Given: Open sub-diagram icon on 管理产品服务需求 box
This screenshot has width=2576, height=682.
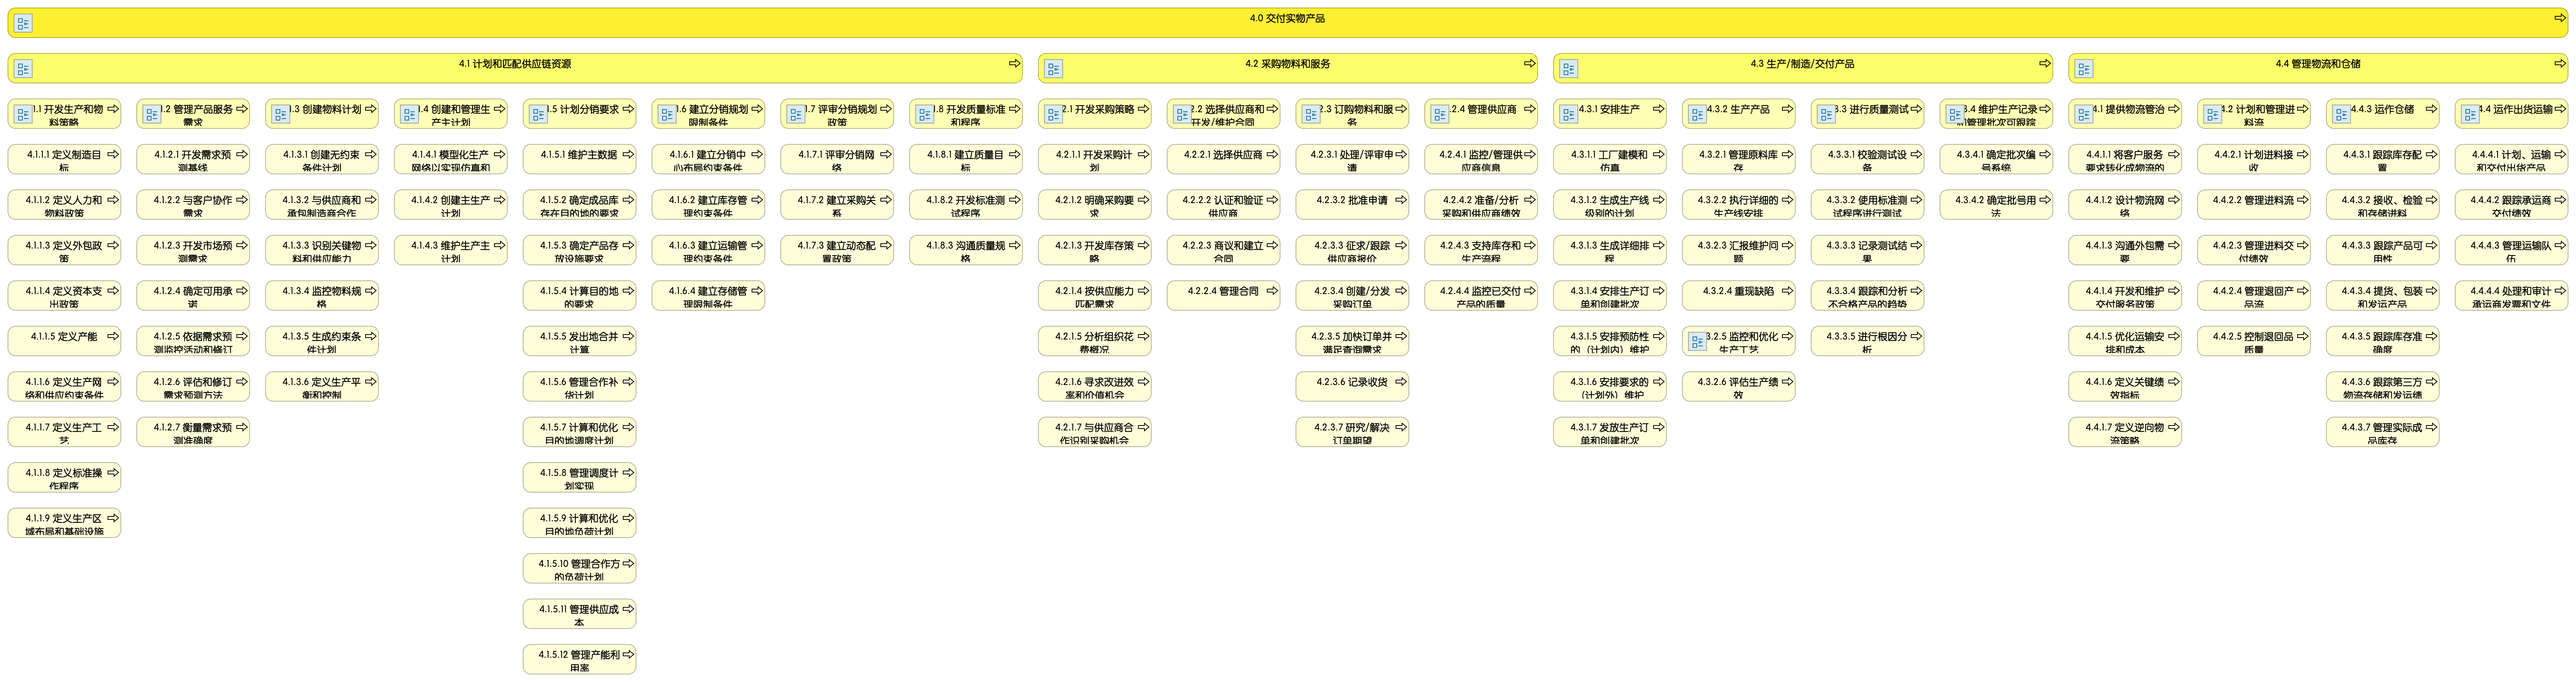Looking at the screenshot, I should click(x=152, y=114).
